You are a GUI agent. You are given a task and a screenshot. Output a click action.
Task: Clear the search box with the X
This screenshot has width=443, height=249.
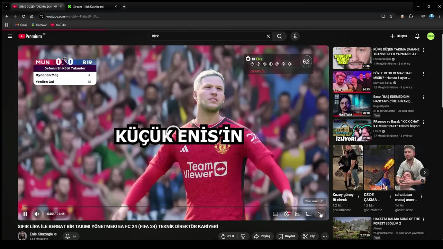coord(268,36)
